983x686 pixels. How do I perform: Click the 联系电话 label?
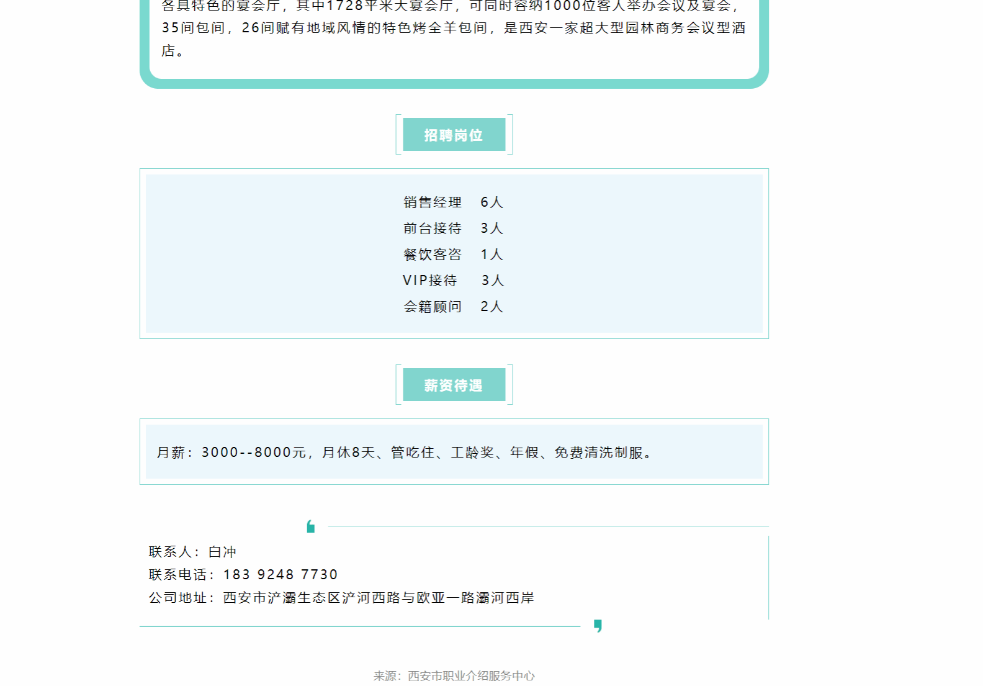pyautogui.click(x=178, y=575)
